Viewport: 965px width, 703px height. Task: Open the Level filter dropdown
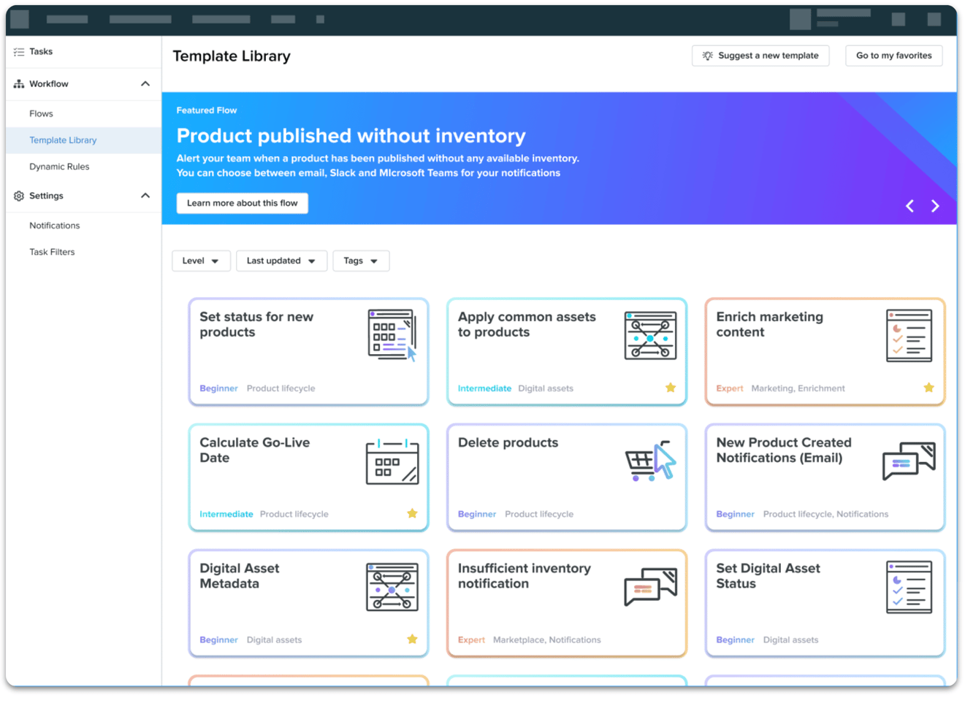click(201, 261)
